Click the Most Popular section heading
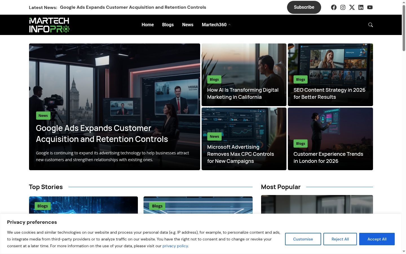The image size is (406, 254). [281, 187]
